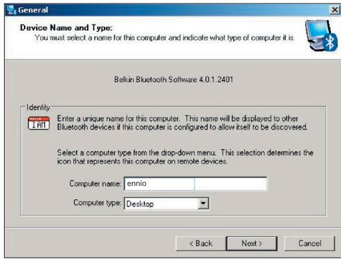The height and width of the screenshot is (259, 341).
Task: Click the "Computer type:" label
Action: click(97, 203)
